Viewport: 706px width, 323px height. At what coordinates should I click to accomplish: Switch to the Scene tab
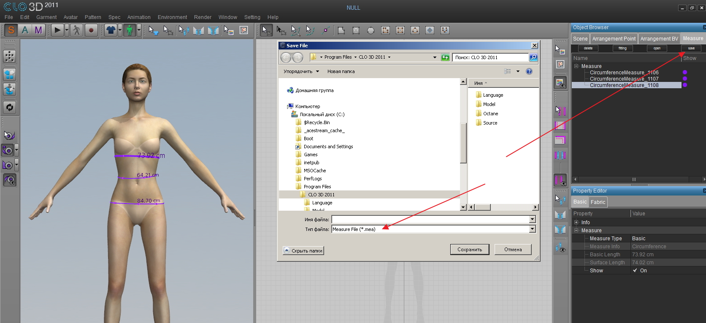coord(580,38)
